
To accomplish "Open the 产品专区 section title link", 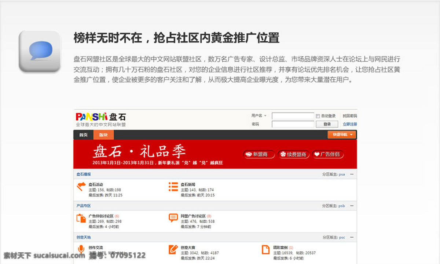I will (84, 206).
